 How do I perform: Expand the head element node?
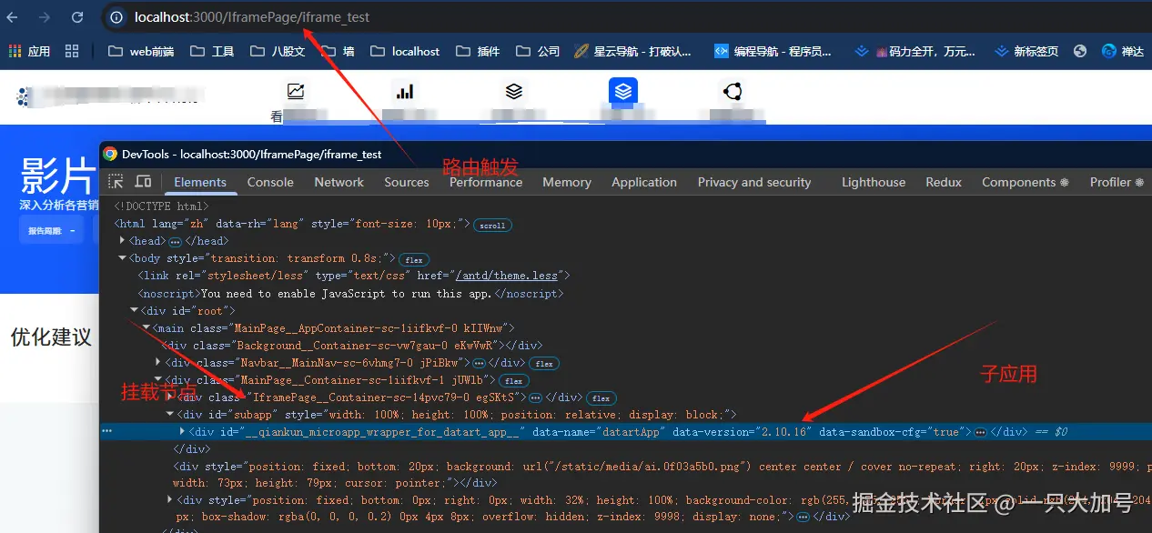click(123, 241)
